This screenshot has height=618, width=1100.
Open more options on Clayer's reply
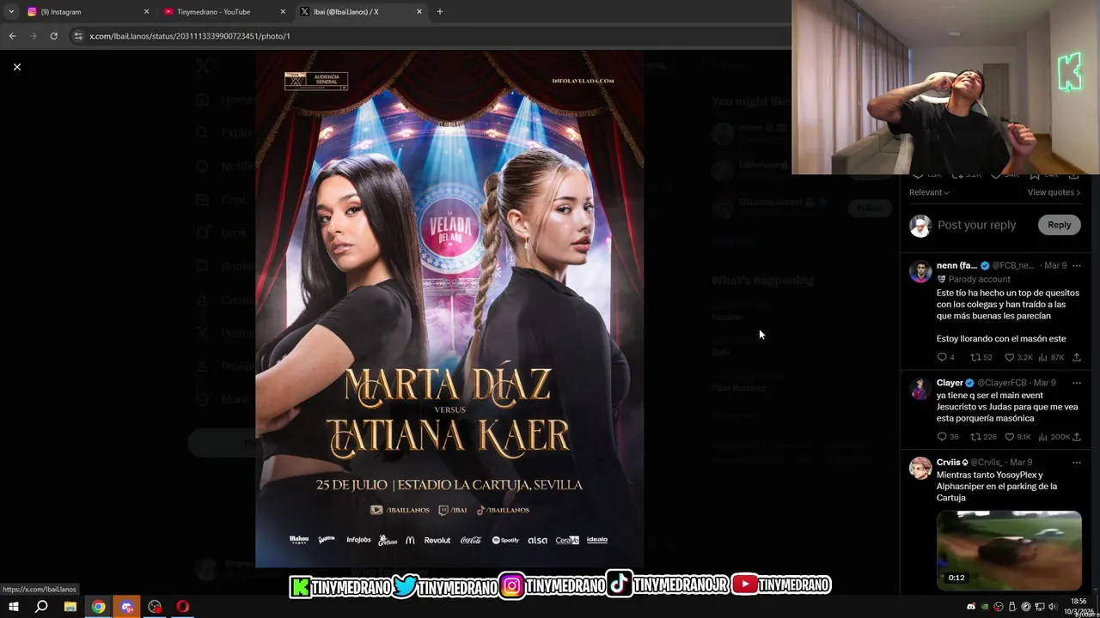(x=1076, y=383)
